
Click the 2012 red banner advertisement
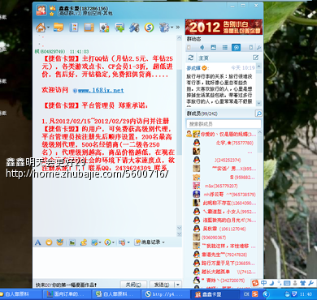pos(224,27)
